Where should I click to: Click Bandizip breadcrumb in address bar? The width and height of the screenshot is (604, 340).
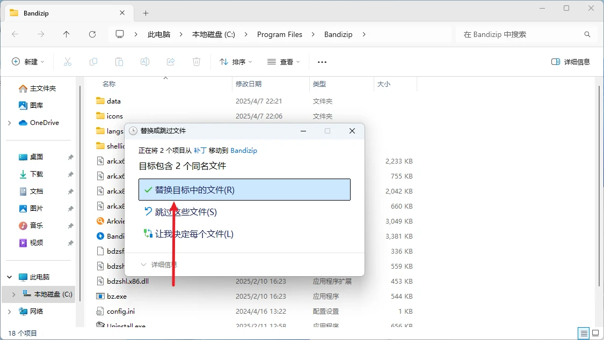pos(338,34)
